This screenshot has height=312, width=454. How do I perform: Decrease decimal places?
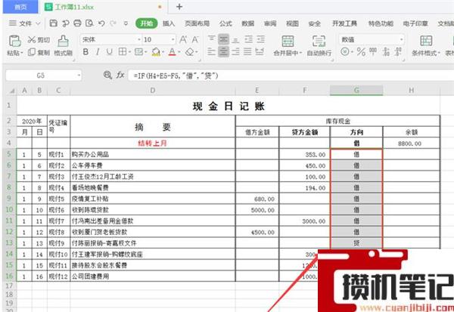pos(398,52)
